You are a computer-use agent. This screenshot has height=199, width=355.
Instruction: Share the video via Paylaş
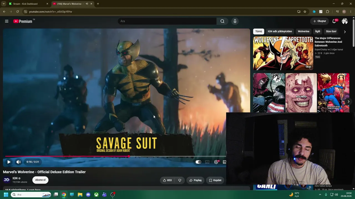pyautogui.click(x=195, y=180)
